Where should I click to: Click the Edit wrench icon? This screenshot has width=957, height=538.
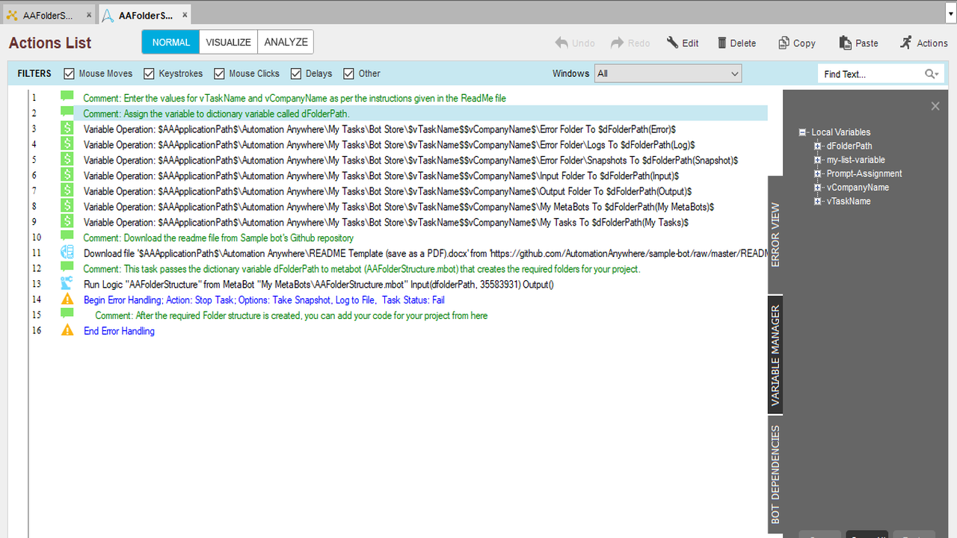pyautogui.click(x=672, y=43)
